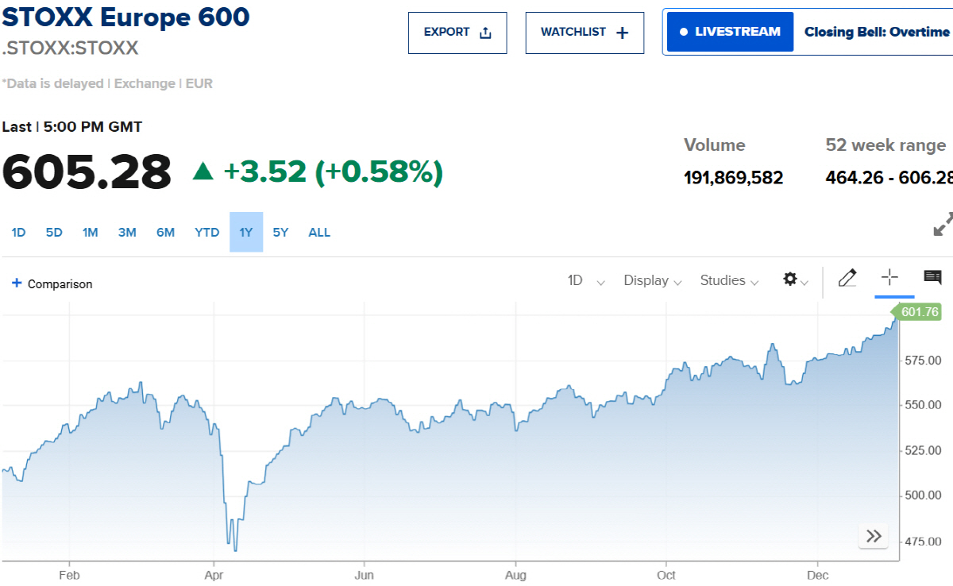This screenshot has height=586, width=953.
Task: Open the Studies dropdown menu
Action: 728,280
